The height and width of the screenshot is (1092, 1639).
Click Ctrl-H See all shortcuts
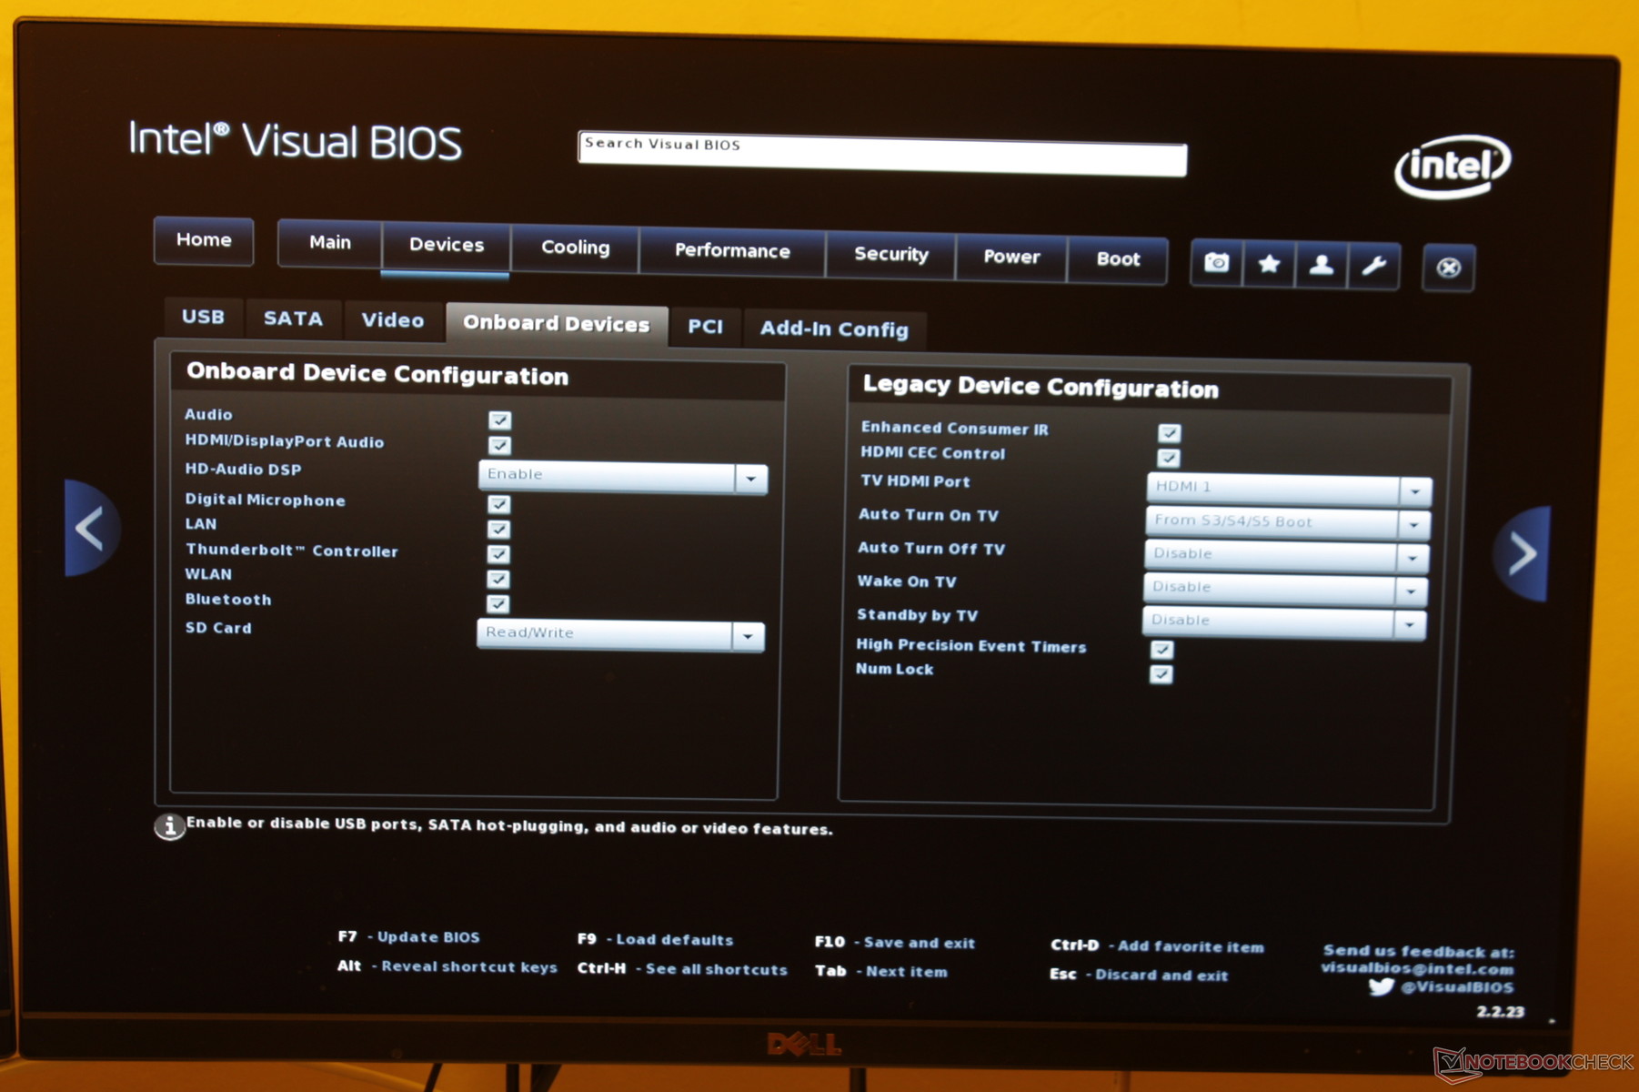tap(682, 969)
